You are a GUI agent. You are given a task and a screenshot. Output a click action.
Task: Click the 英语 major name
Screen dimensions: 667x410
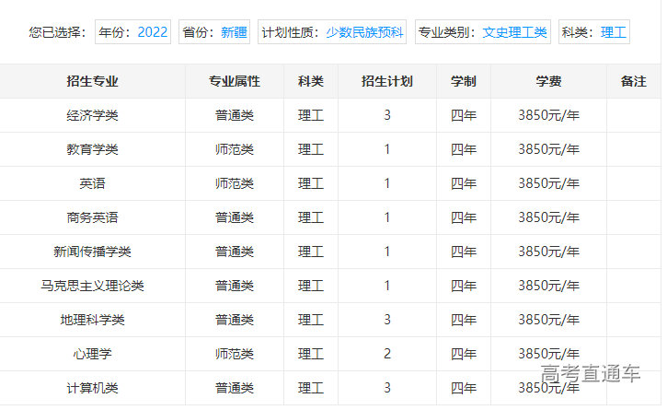(x=92, y=183)
